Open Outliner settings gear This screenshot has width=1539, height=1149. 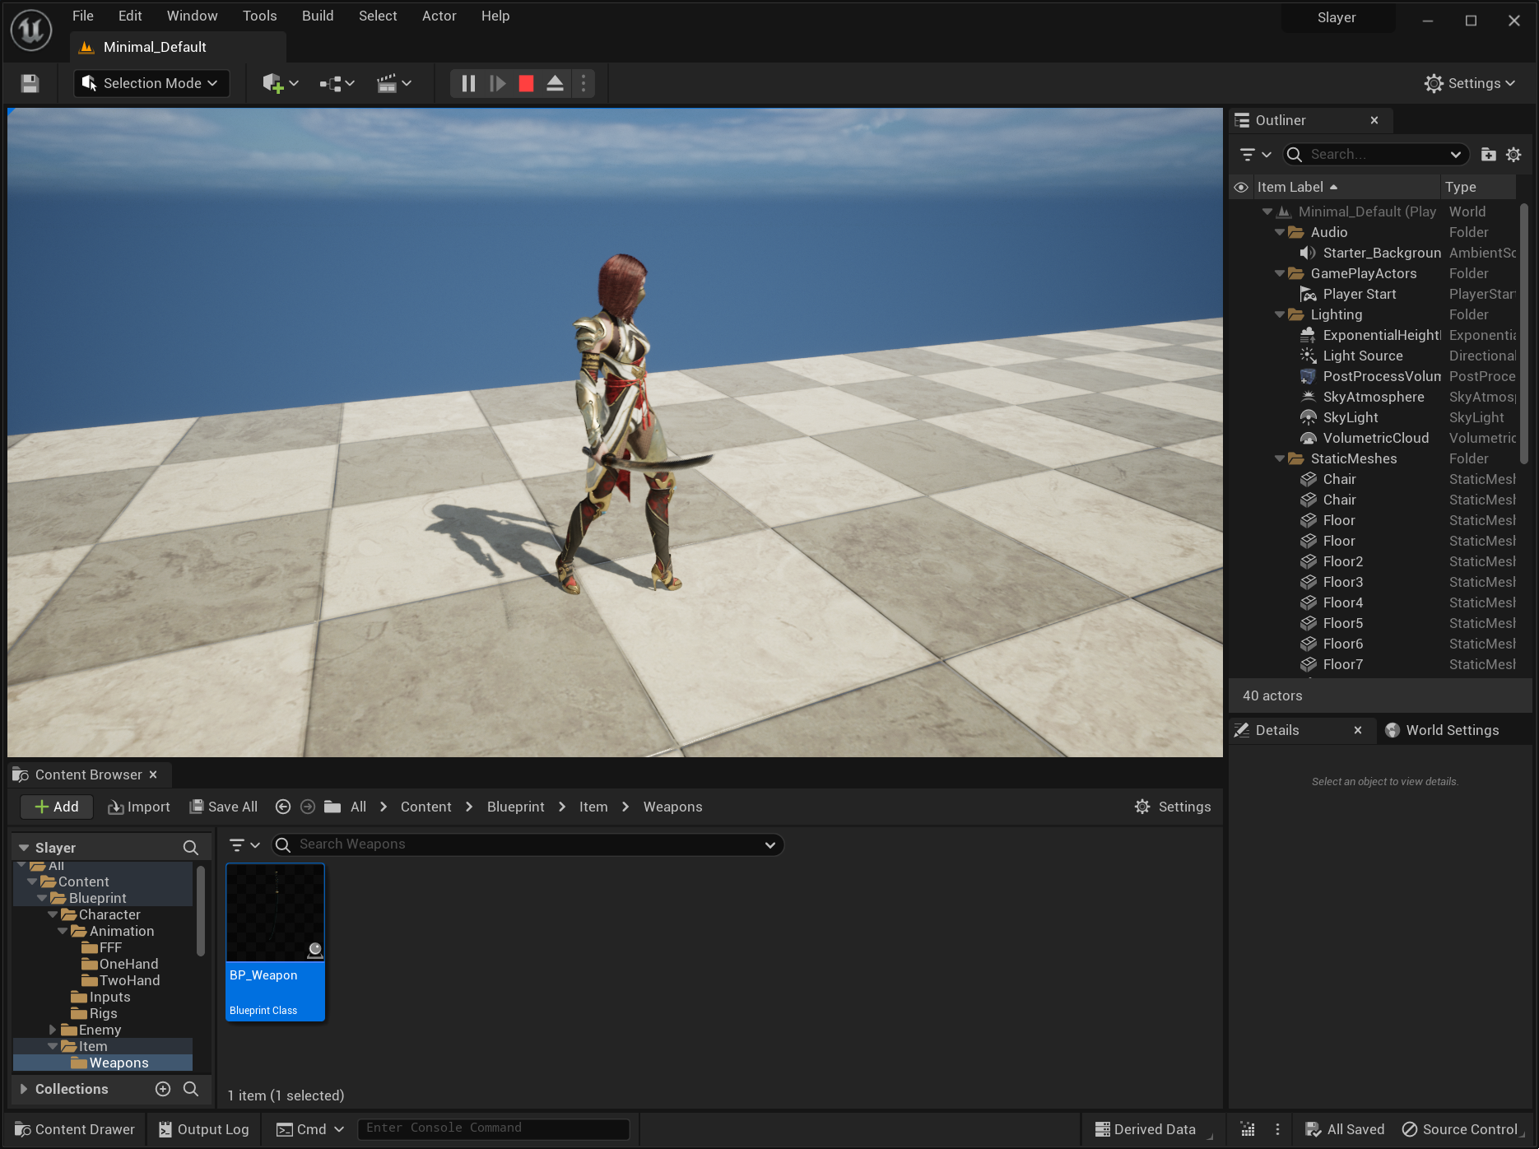(1513, 154)
